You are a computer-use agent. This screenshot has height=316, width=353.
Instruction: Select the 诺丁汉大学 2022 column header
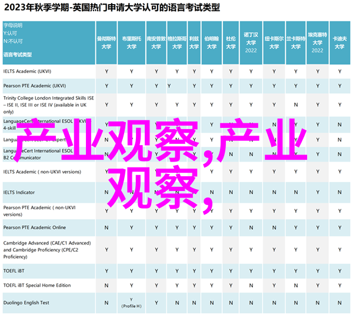coord(251,42)
